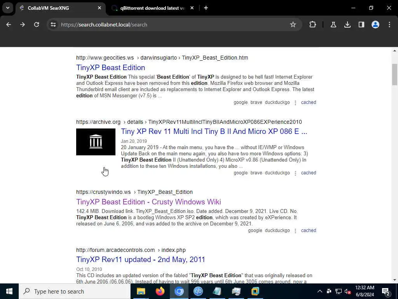Click the 'duckduckgo' engine label on archive.org result
Image resolution: width=398 pixels, height=299 pixels.
(277, 172)
